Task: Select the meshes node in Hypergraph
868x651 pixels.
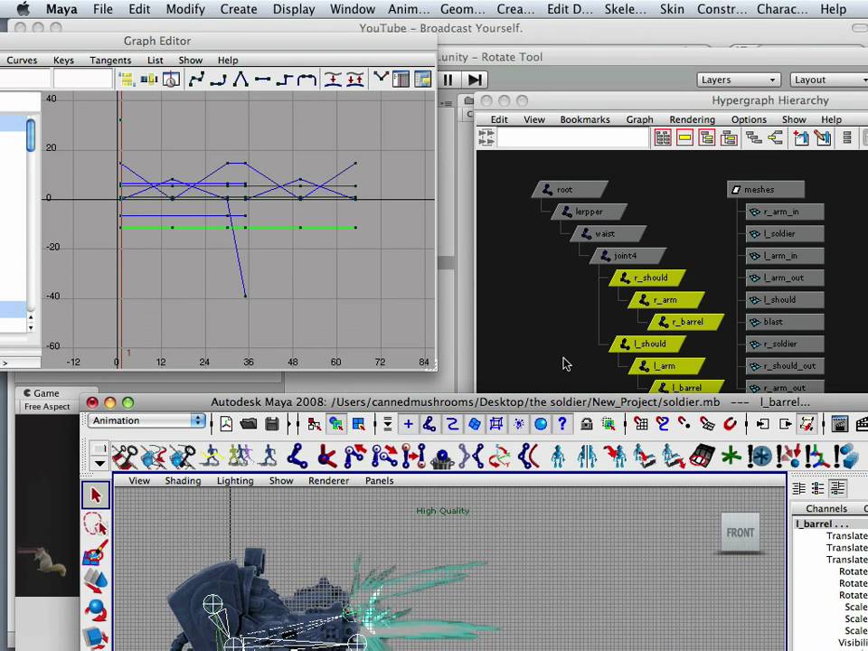Action: tap(766, 189)
